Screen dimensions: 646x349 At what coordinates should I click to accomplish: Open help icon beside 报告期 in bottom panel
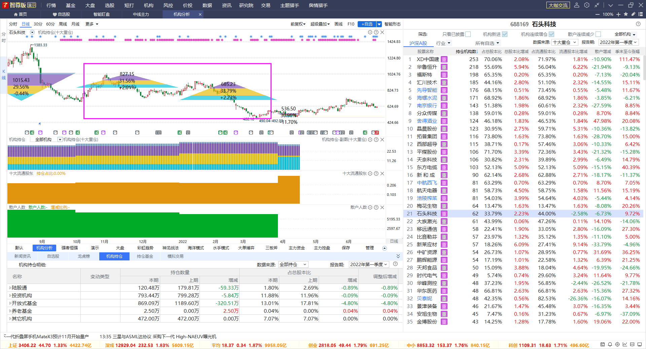click(395, 264)
